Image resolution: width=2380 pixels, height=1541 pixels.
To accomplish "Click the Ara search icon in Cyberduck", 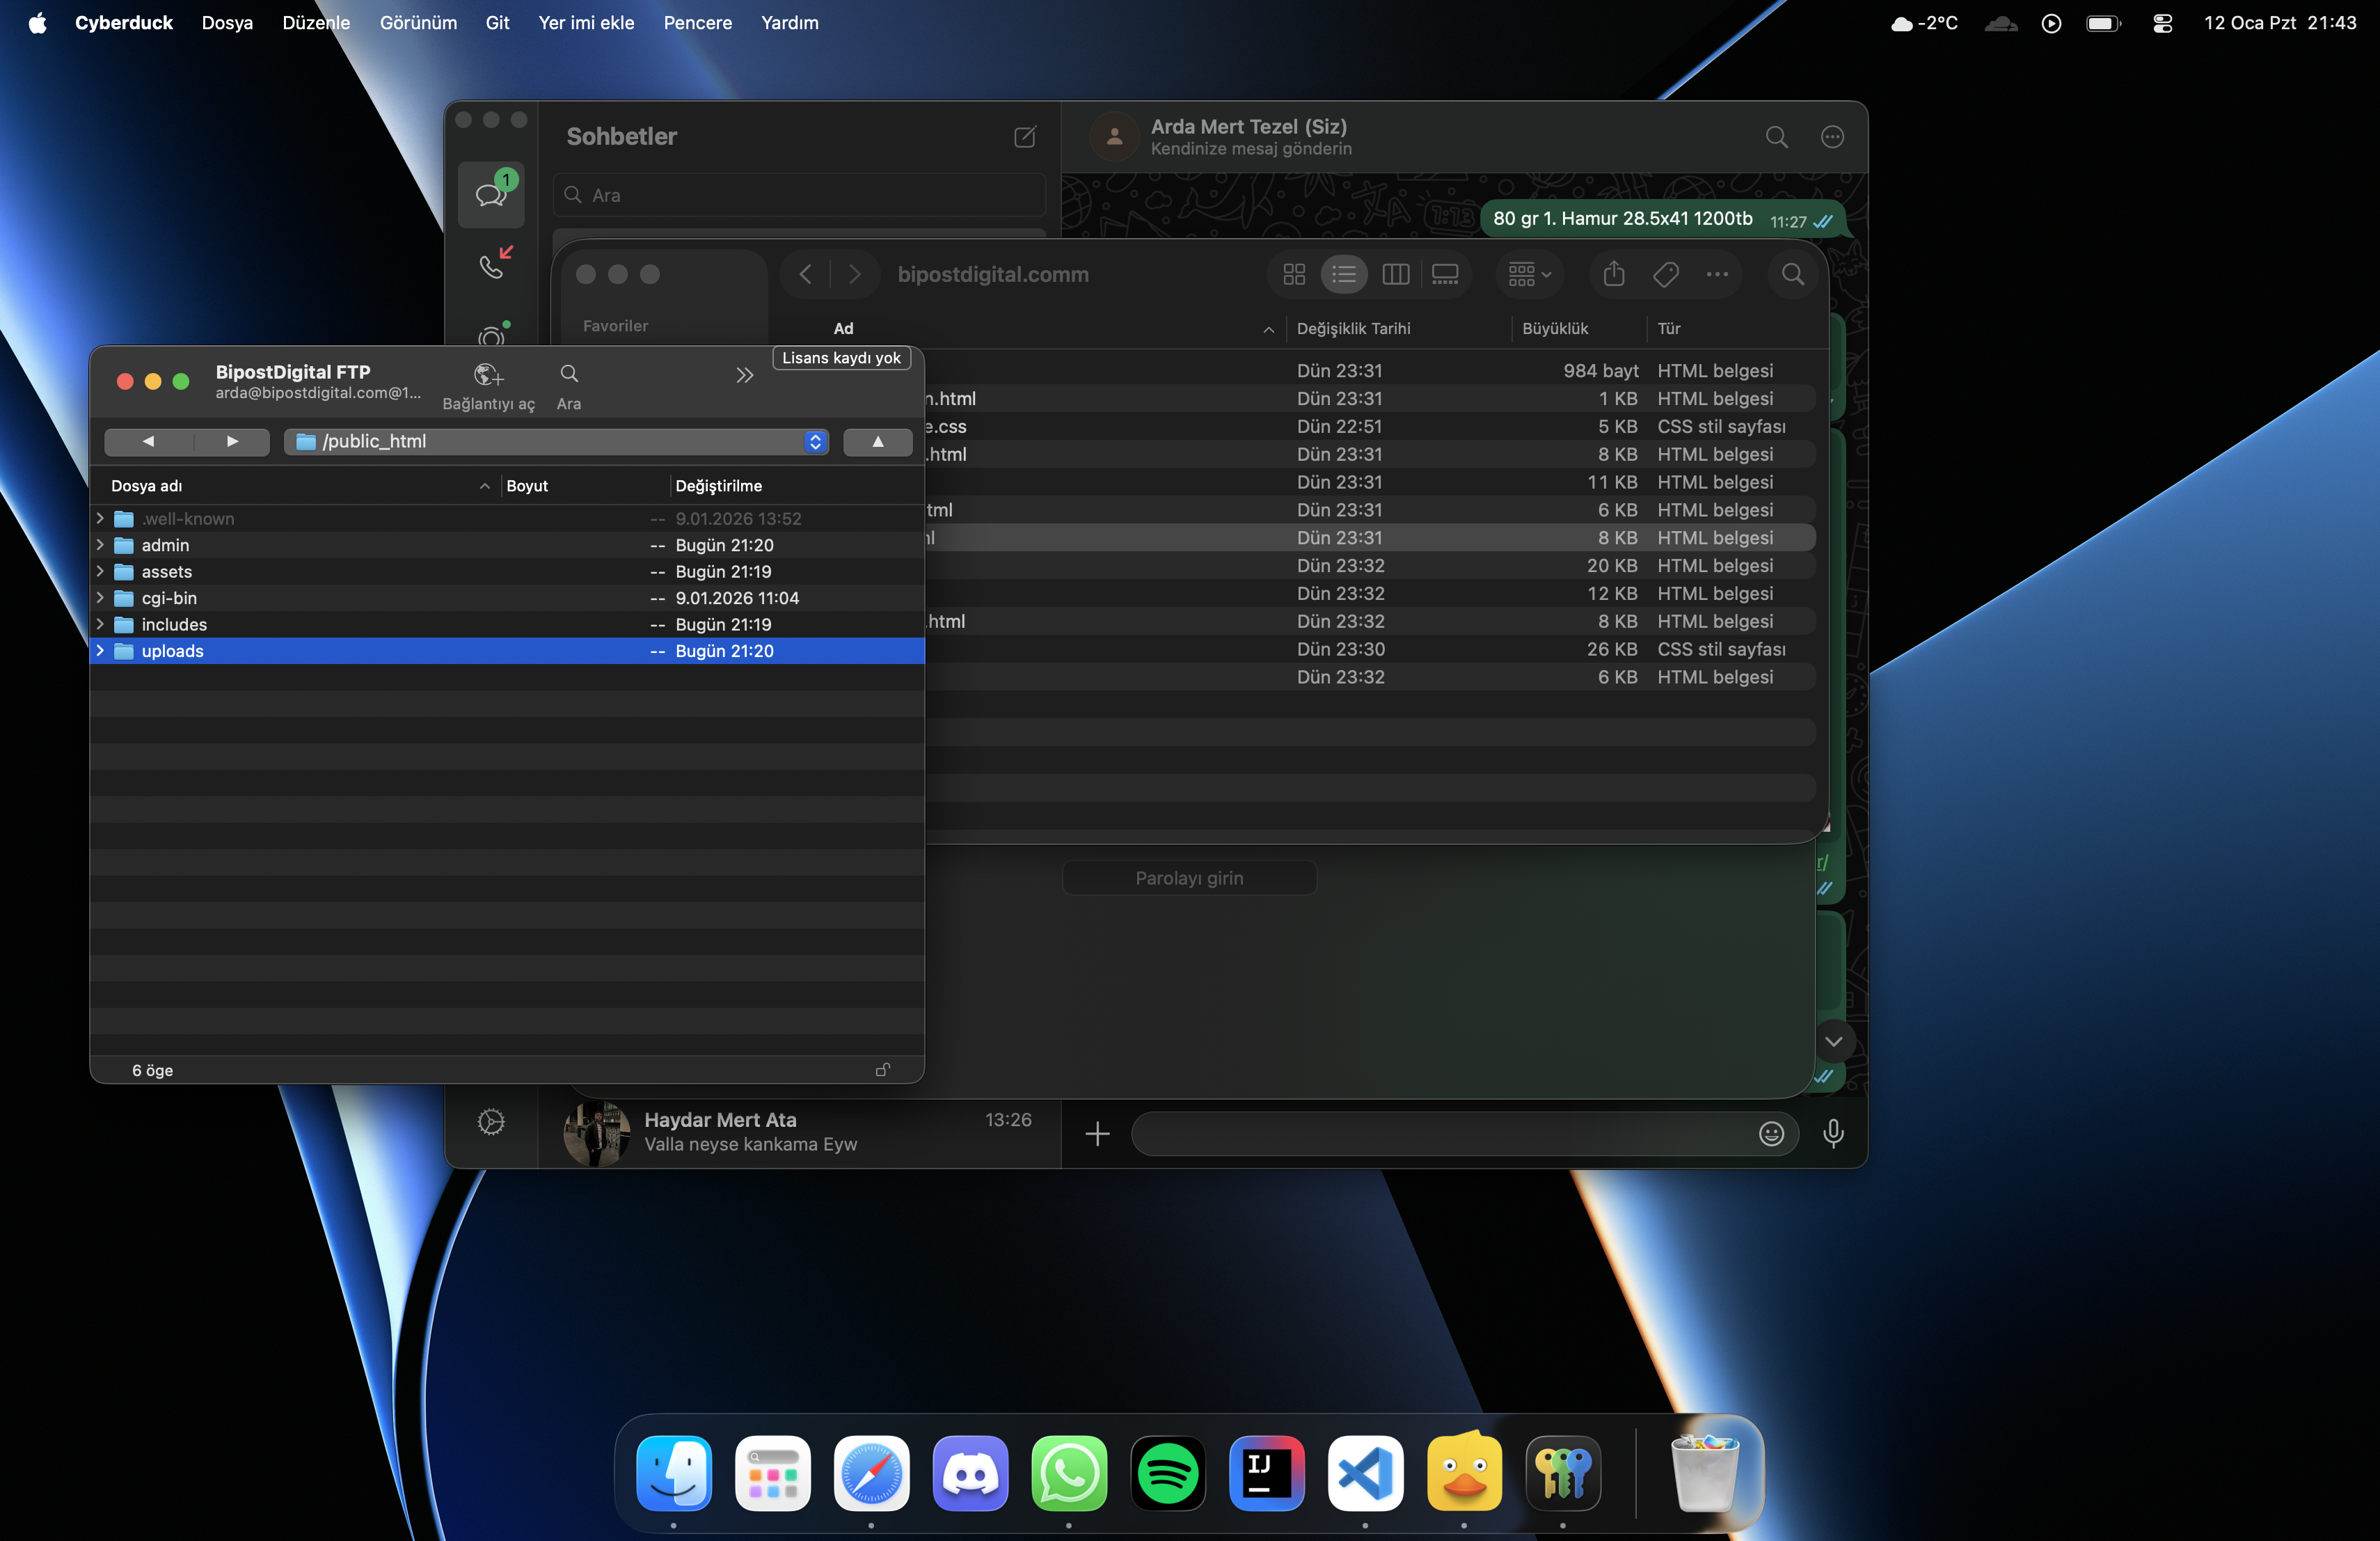I will click(569, 374).
